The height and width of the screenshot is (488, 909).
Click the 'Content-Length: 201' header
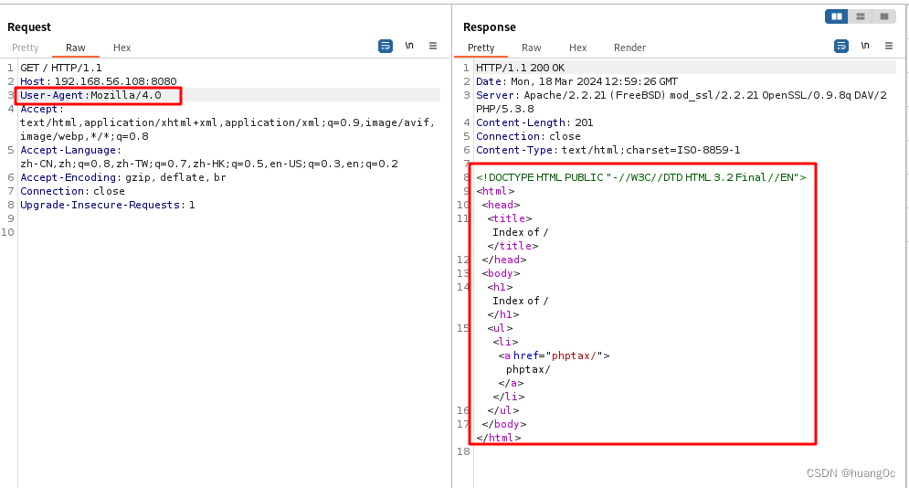534,122
